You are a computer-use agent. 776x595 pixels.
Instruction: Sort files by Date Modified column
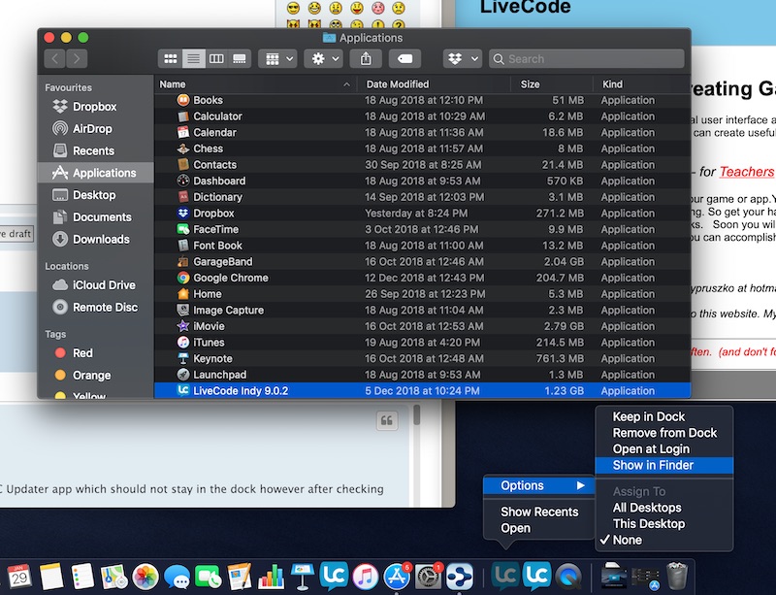398,84
